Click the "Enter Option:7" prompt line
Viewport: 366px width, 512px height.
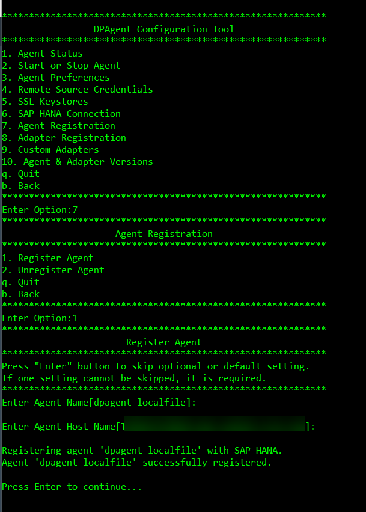click(x=40, y=210)
